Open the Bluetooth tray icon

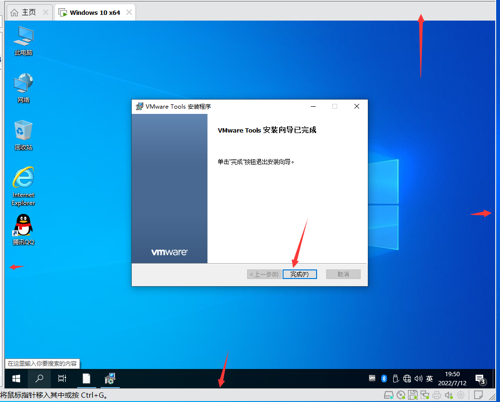(384, 379)
